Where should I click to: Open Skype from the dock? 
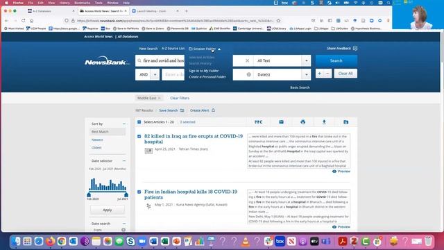tap(130, 241)
